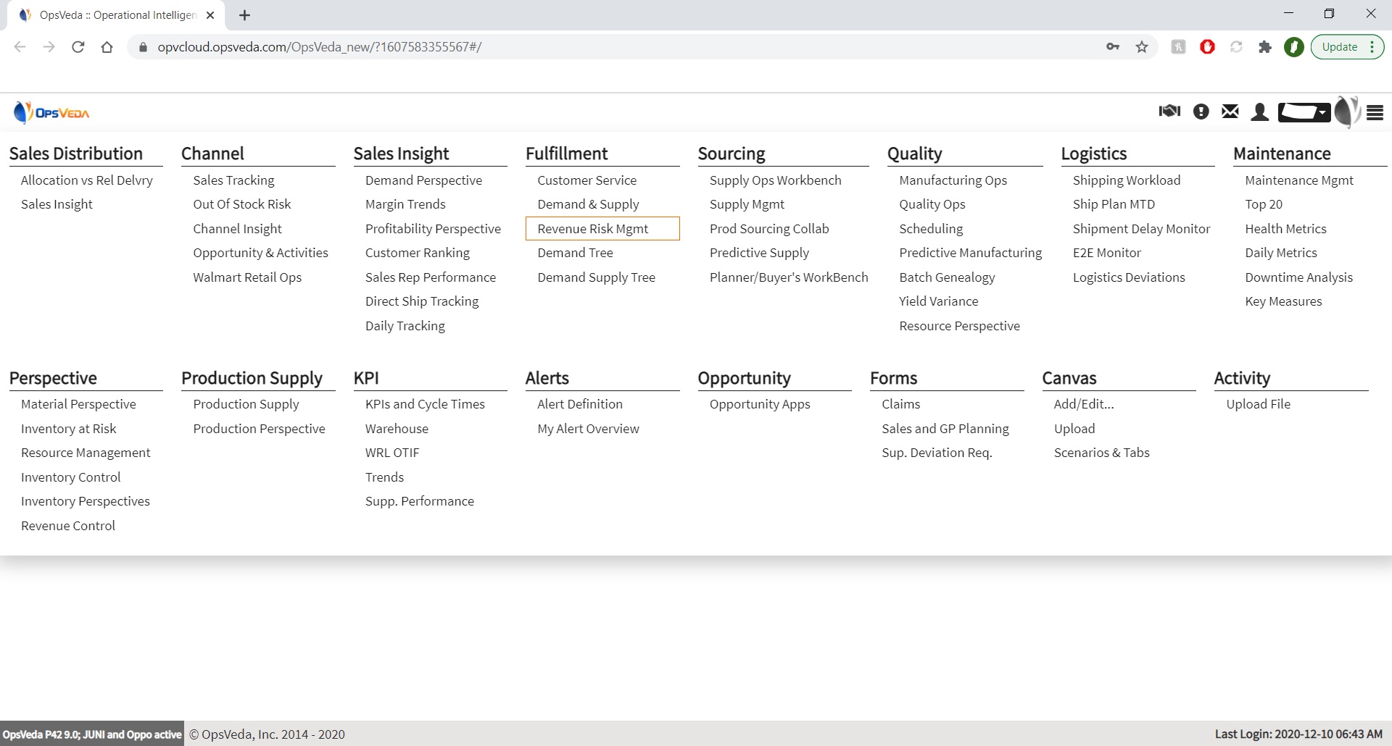The image size is (1392, 746).
Task: Click the user profile silhouette icon
Action: [1260, 112]
